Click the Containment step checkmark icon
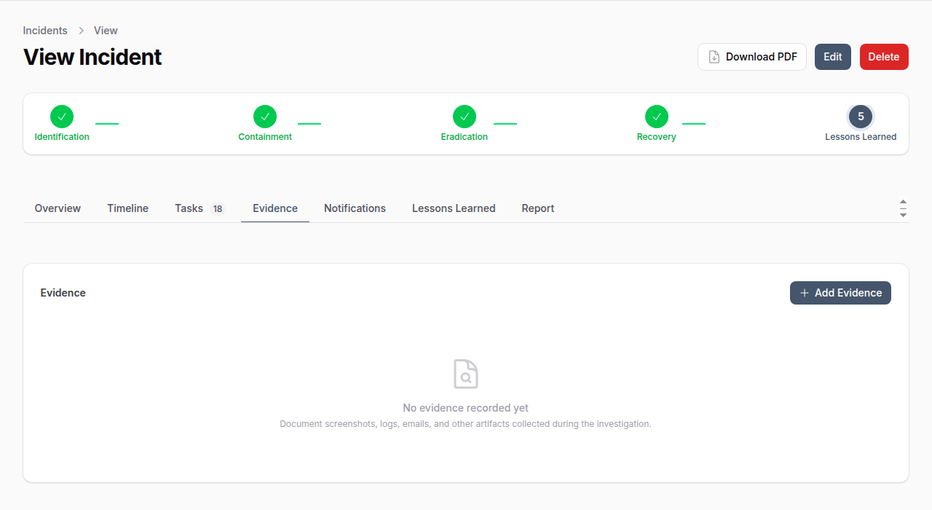 (x=265, y=117)
